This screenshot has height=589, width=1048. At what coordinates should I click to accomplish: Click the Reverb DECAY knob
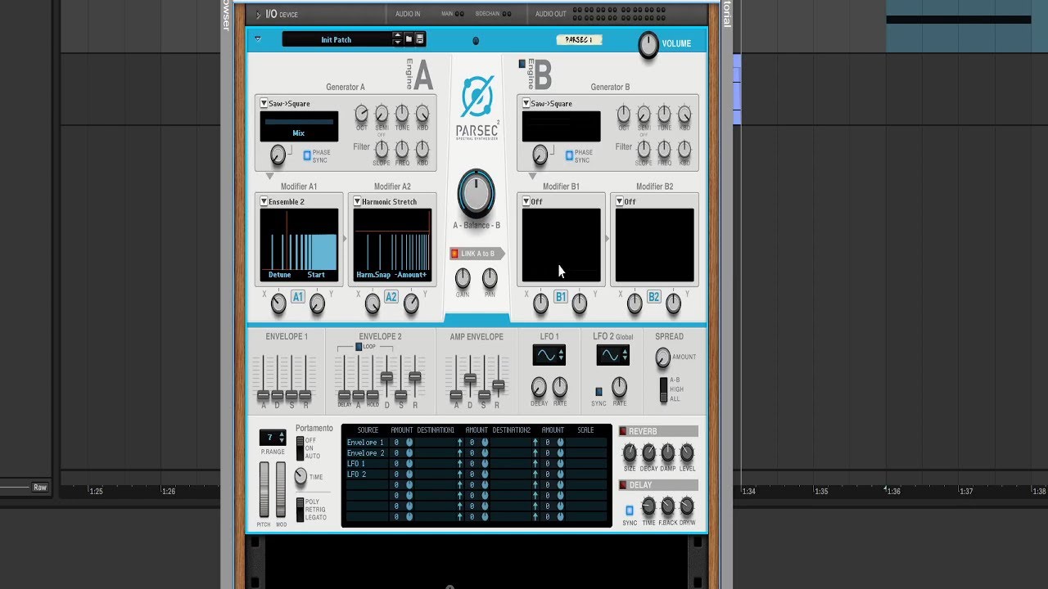[x=648, y=452]
